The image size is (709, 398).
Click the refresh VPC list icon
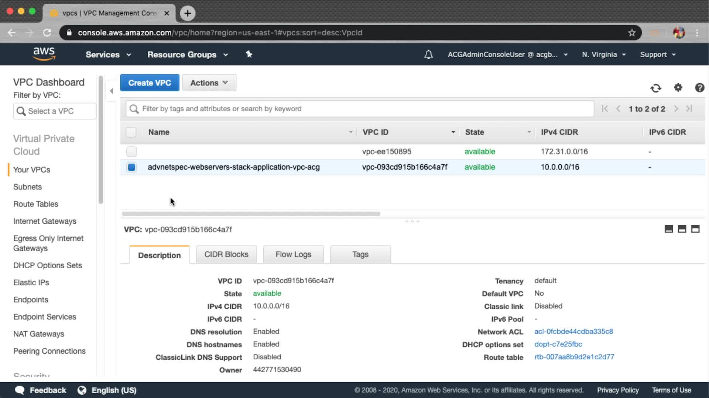tap(655, 88)
